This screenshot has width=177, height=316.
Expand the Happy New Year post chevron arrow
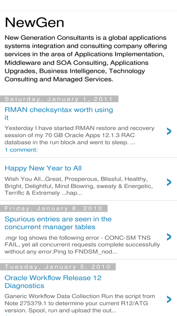[x=169, y=182]
